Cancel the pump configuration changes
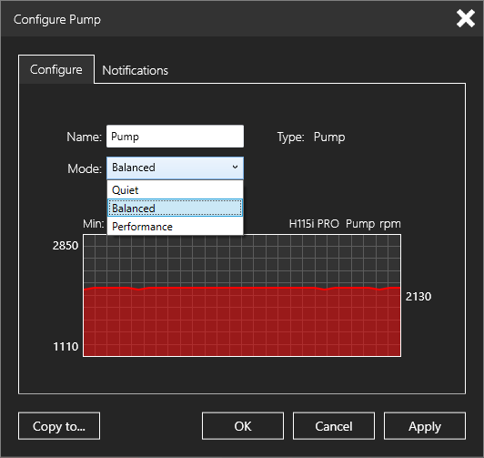The image size is (484, 458). tap(334, 426)
